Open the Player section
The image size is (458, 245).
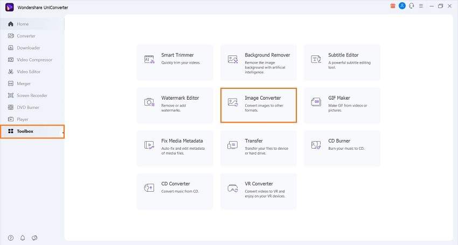click(x=23, y=119)
